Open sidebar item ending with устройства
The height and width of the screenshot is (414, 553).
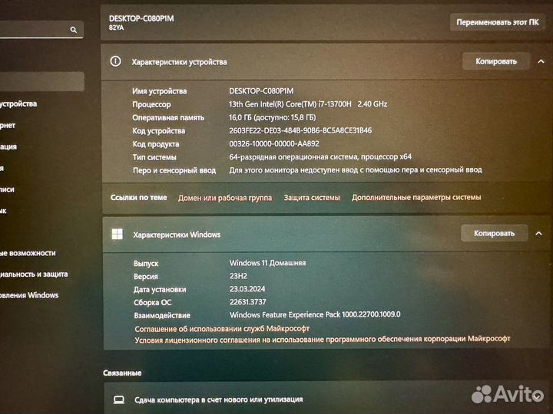(18, 103)
